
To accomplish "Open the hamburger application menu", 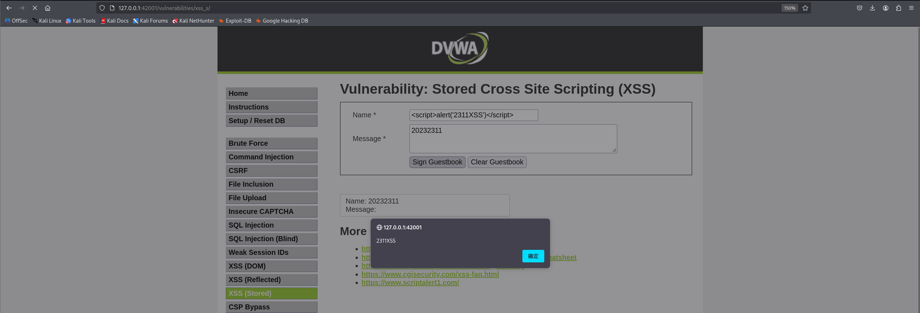I will 911,8.
